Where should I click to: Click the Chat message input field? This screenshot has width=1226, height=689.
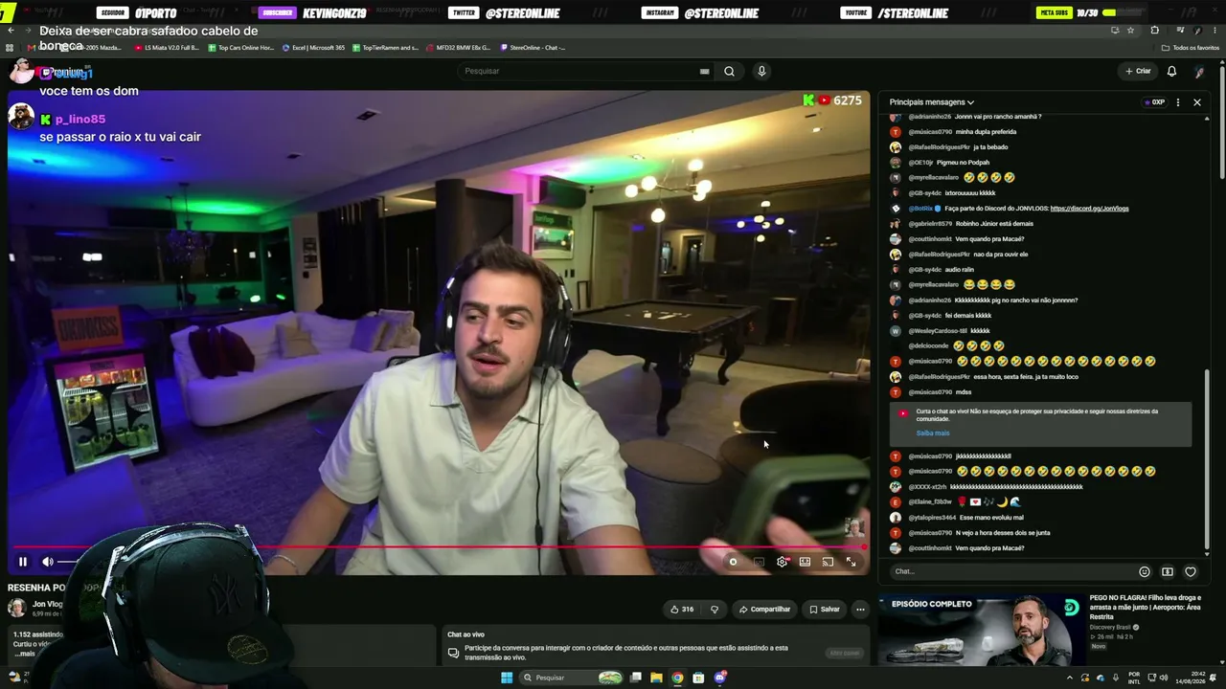tap(1011, 571)
